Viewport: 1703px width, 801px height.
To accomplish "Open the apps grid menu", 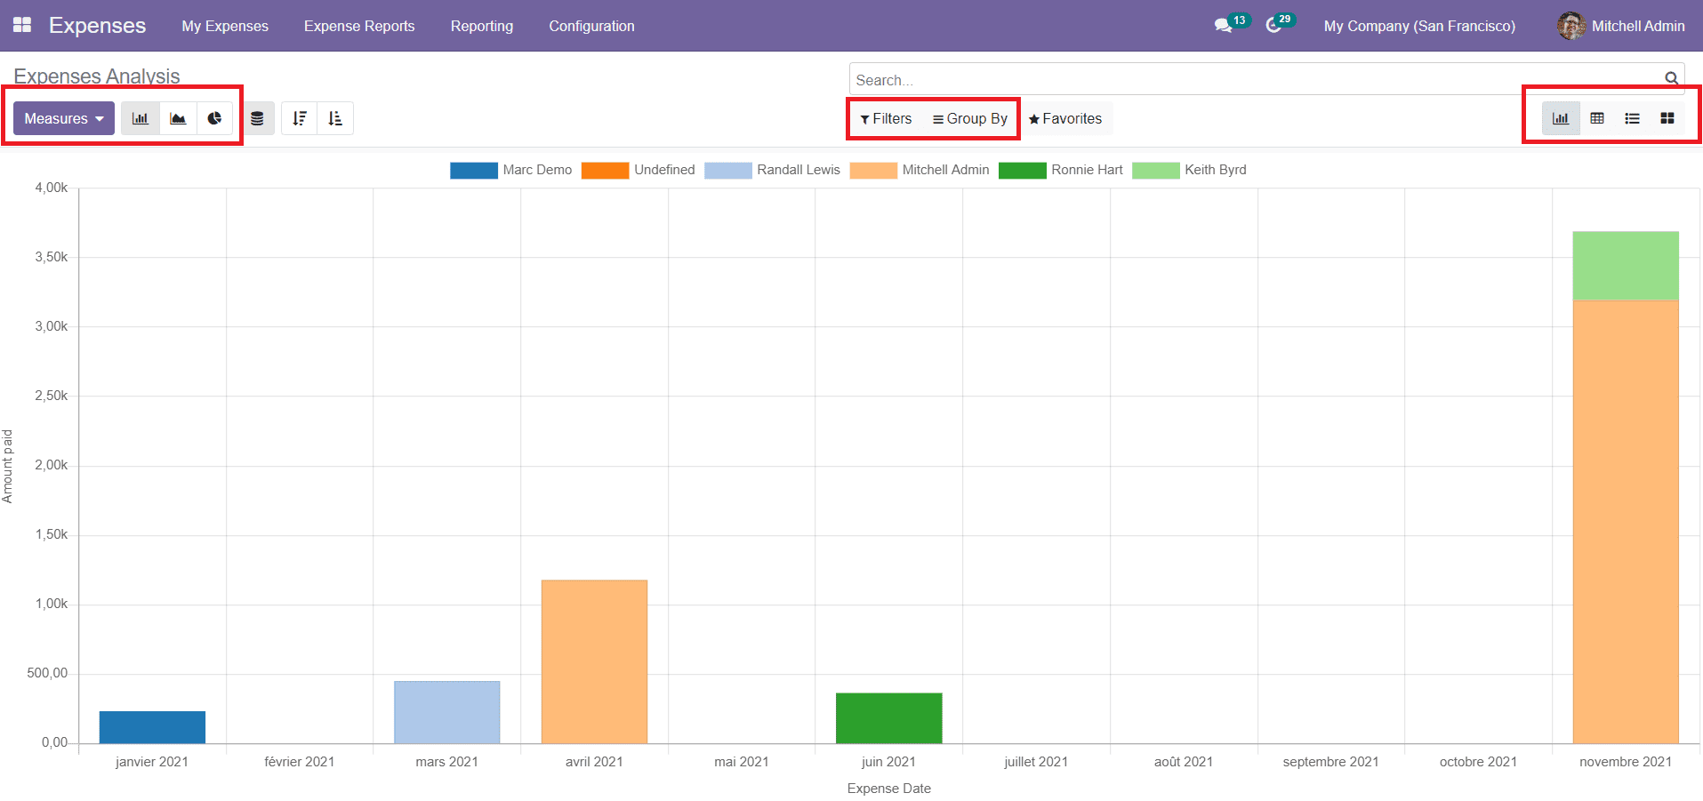I will coord(21,25).
